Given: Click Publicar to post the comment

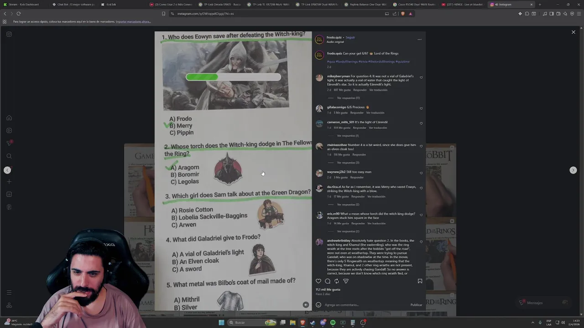Looking at the screenshot, I should click(x=416, y=305).
